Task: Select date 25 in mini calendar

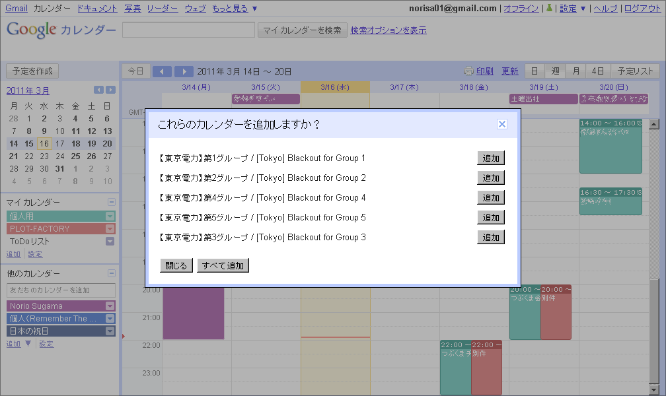Action: click(x=75, y=156)
